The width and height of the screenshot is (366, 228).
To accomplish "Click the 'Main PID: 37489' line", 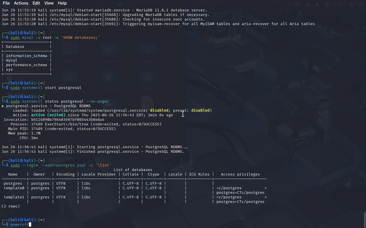I will (x=62, y=129).
